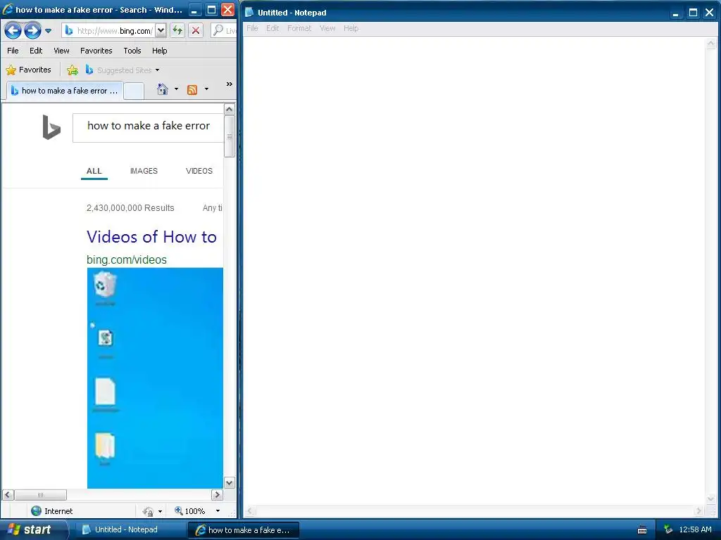This screenshot has width=721, height=540.
Task: Stop loading with the red X icon
Action: [196, 31]
